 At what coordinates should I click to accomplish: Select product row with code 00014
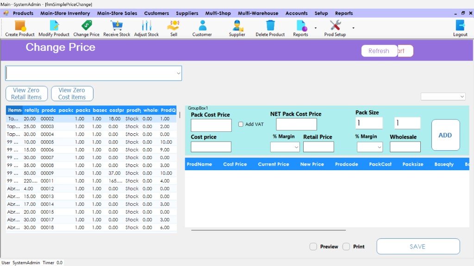(x=91, y=204)
